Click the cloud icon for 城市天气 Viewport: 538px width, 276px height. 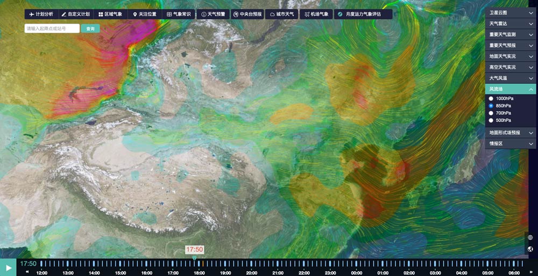coord(272,14)
